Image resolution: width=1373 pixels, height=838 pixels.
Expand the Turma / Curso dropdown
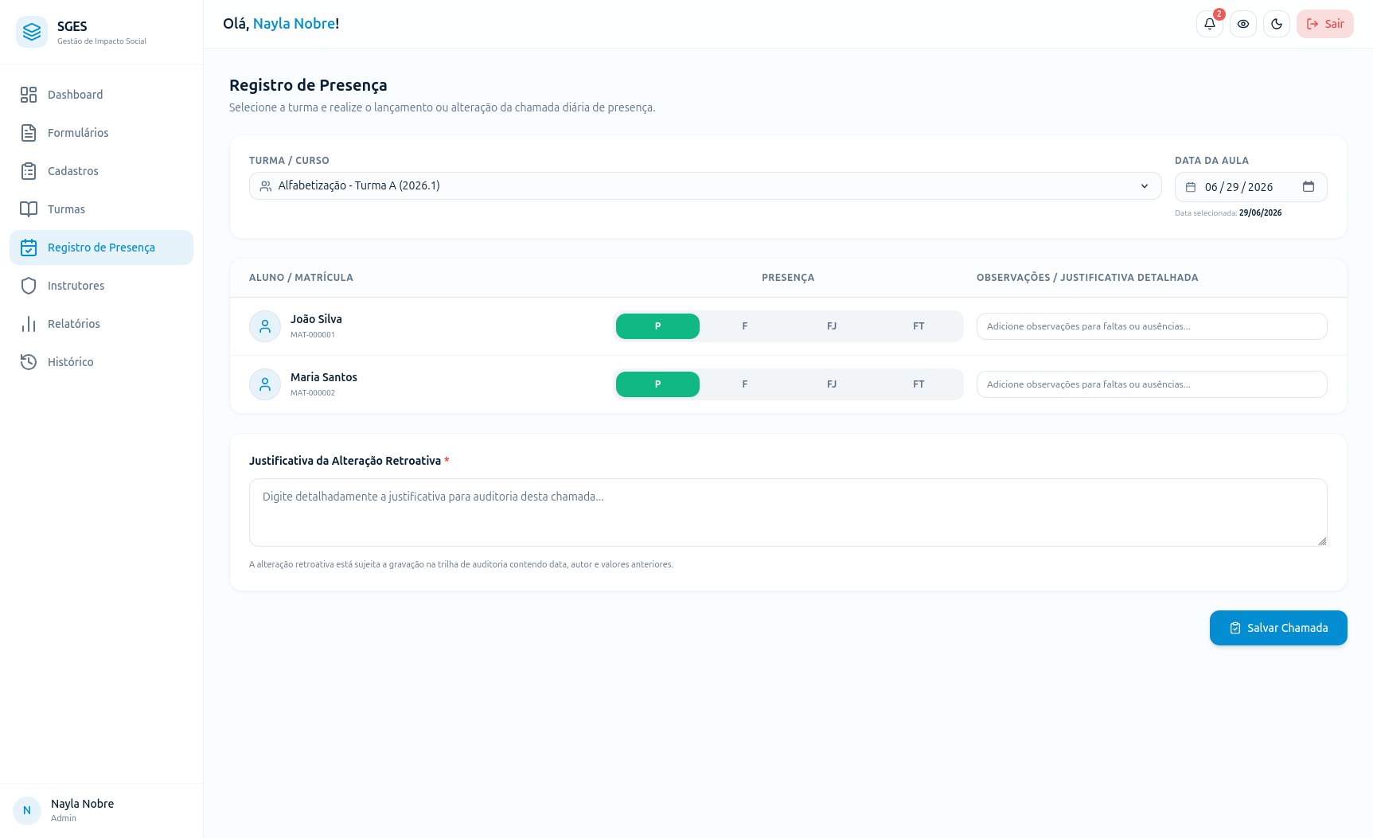705,186
